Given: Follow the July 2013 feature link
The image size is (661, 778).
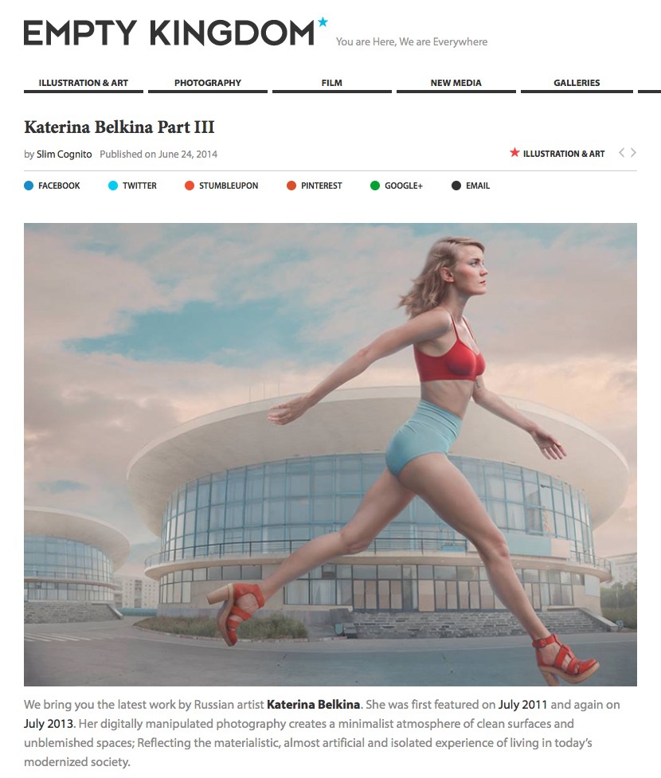Looking at the screenshot, I should 49,723.
